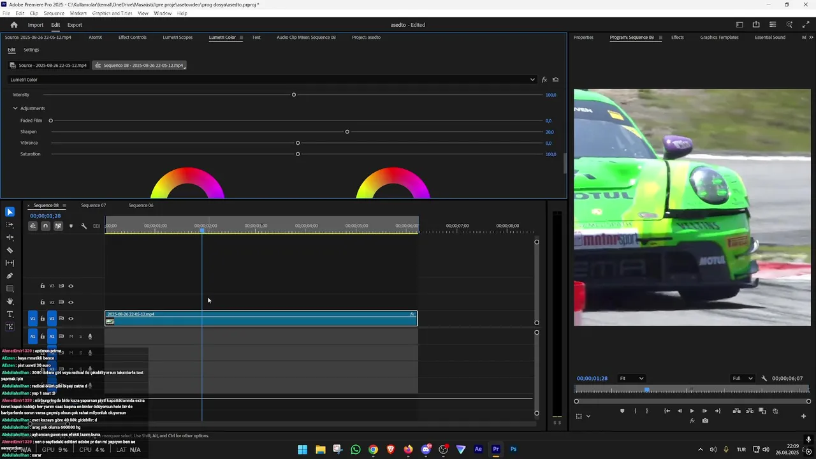The height and width of the screenshot is (459, 816).
Task: Open Quick Export share icon
Action: click(x=756, y=25)
